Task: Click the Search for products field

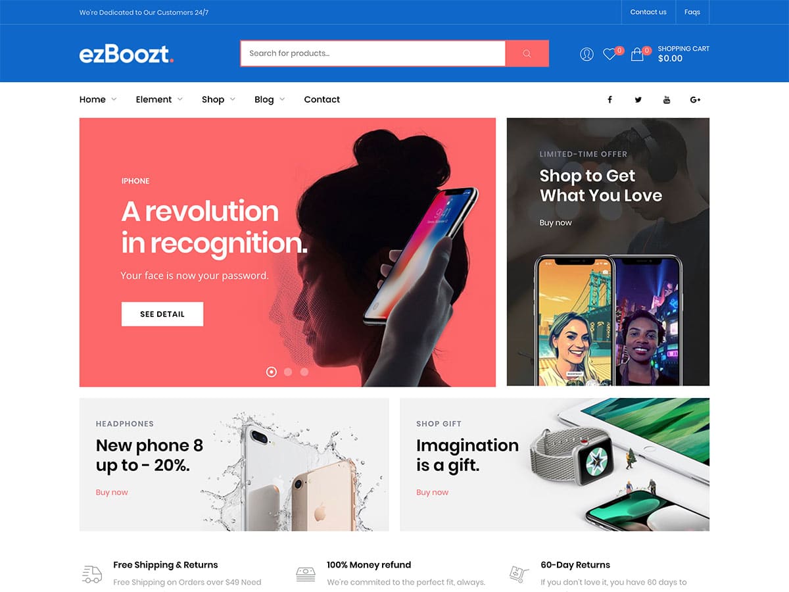Action: tap(373, 53)
